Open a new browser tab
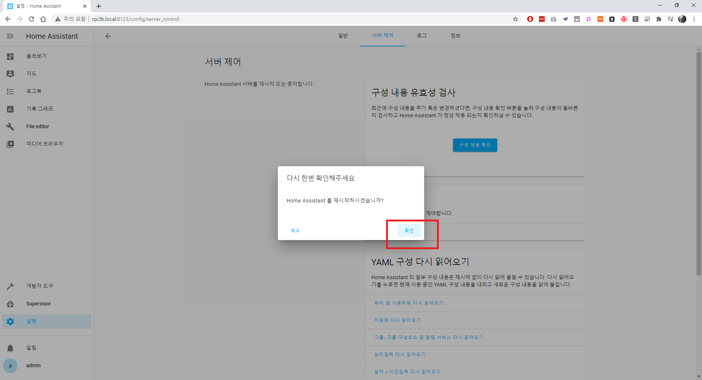Image resolution: width=702 pixels, height=380 pixels. (x=99, y=6)
